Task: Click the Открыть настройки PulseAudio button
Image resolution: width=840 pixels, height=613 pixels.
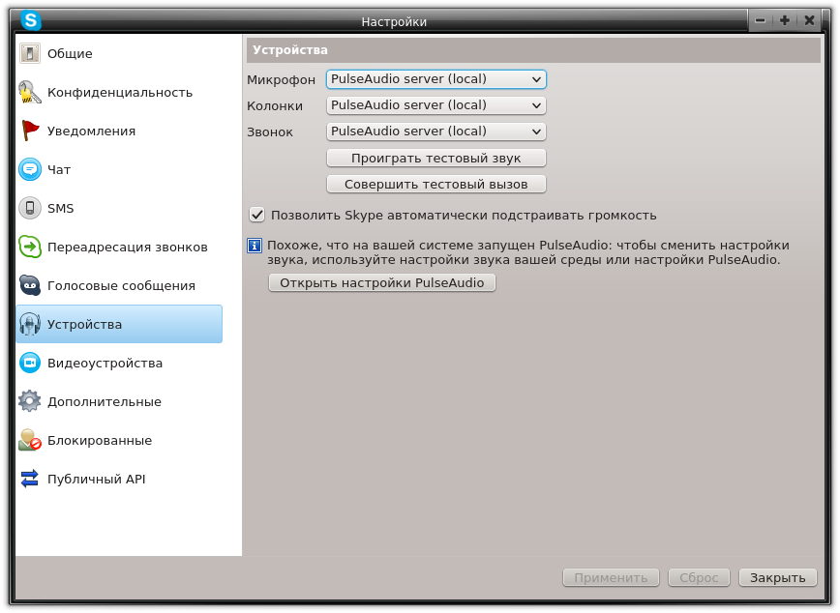Action: 381,282
